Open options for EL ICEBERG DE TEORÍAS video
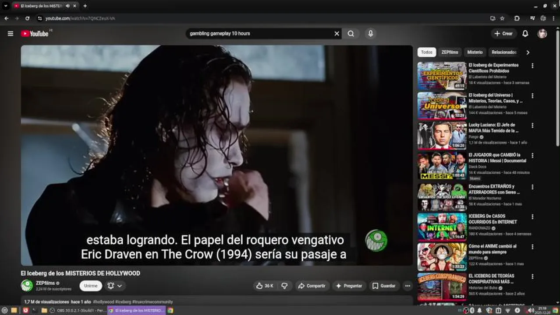This screenshot has width=560, height=315. pos(532,276)
